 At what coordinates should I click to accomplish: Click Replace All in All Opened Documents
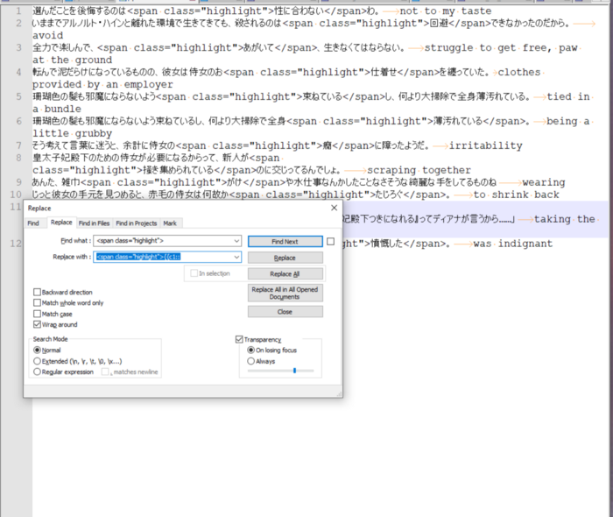click(285, 293)
